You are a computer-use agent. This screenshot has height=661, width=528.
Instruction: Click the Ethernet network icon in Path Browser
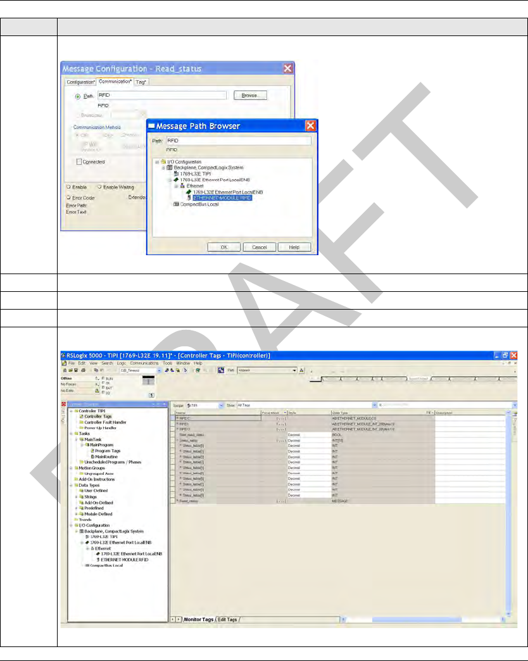point(182,186)
